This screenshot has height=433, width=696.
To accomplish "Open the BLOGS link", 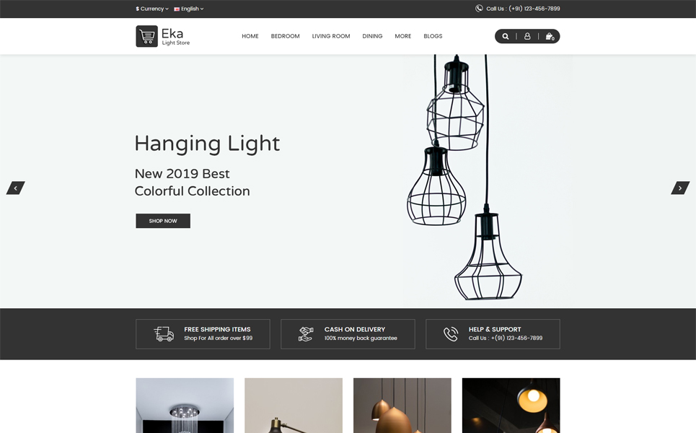I will coord(433,36).
